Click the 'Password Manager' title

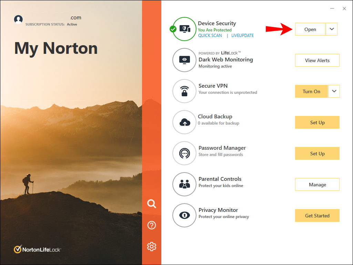222,148
